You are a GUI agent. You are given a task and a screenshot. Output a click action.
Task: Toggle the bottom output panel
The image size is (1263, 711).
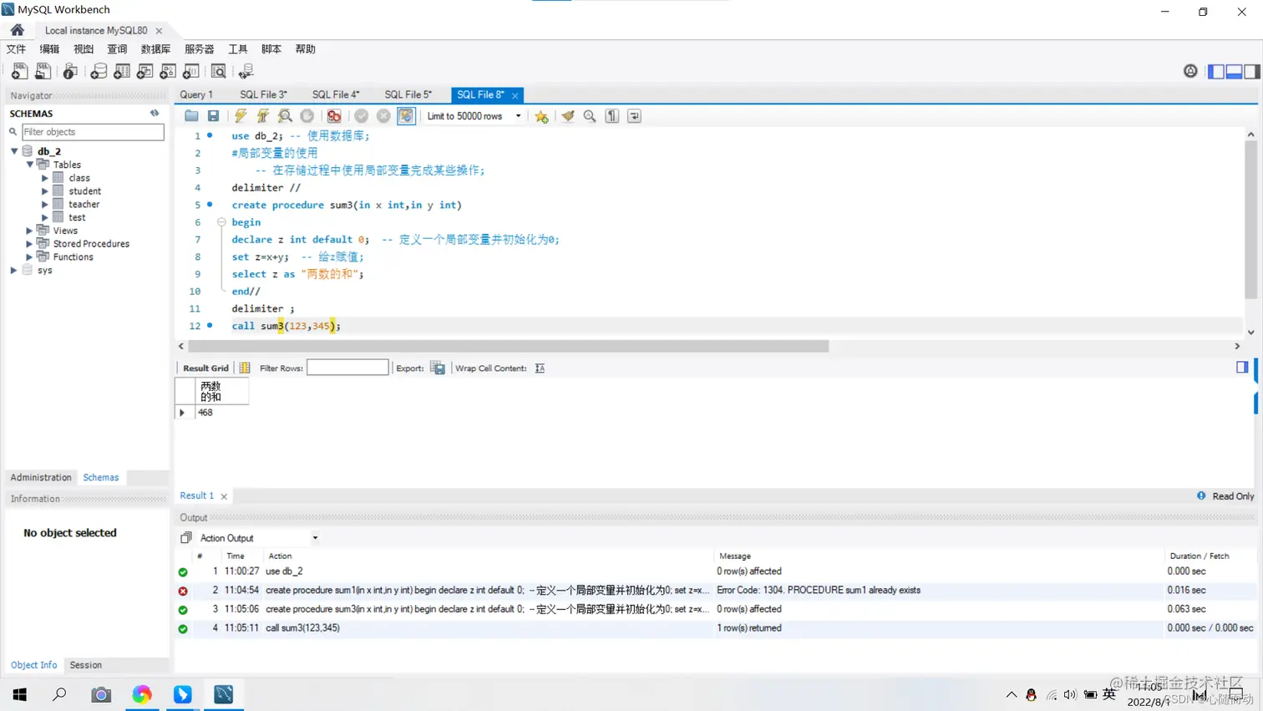(x=1234, y=72)
